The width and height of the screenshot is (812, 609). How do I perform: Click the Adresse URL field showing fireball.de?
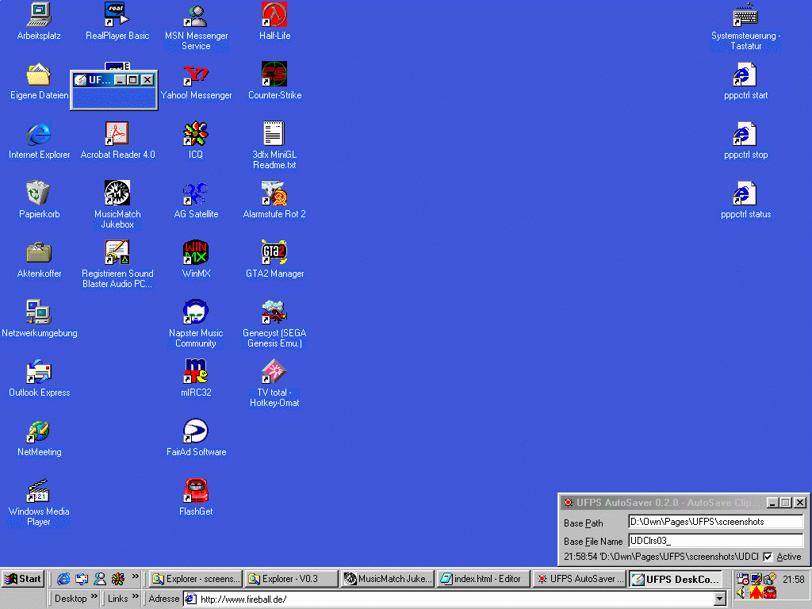pyautogui.click(x=450, y=599)
